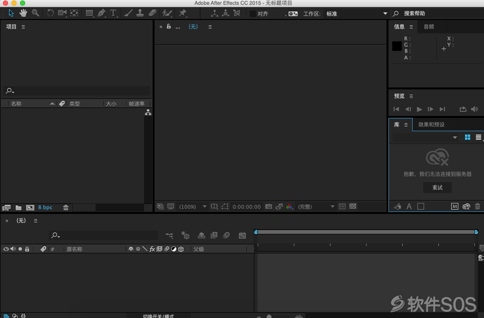484x318 pixels.
Task: Select the Hand tool
Action: coord(23,13)
